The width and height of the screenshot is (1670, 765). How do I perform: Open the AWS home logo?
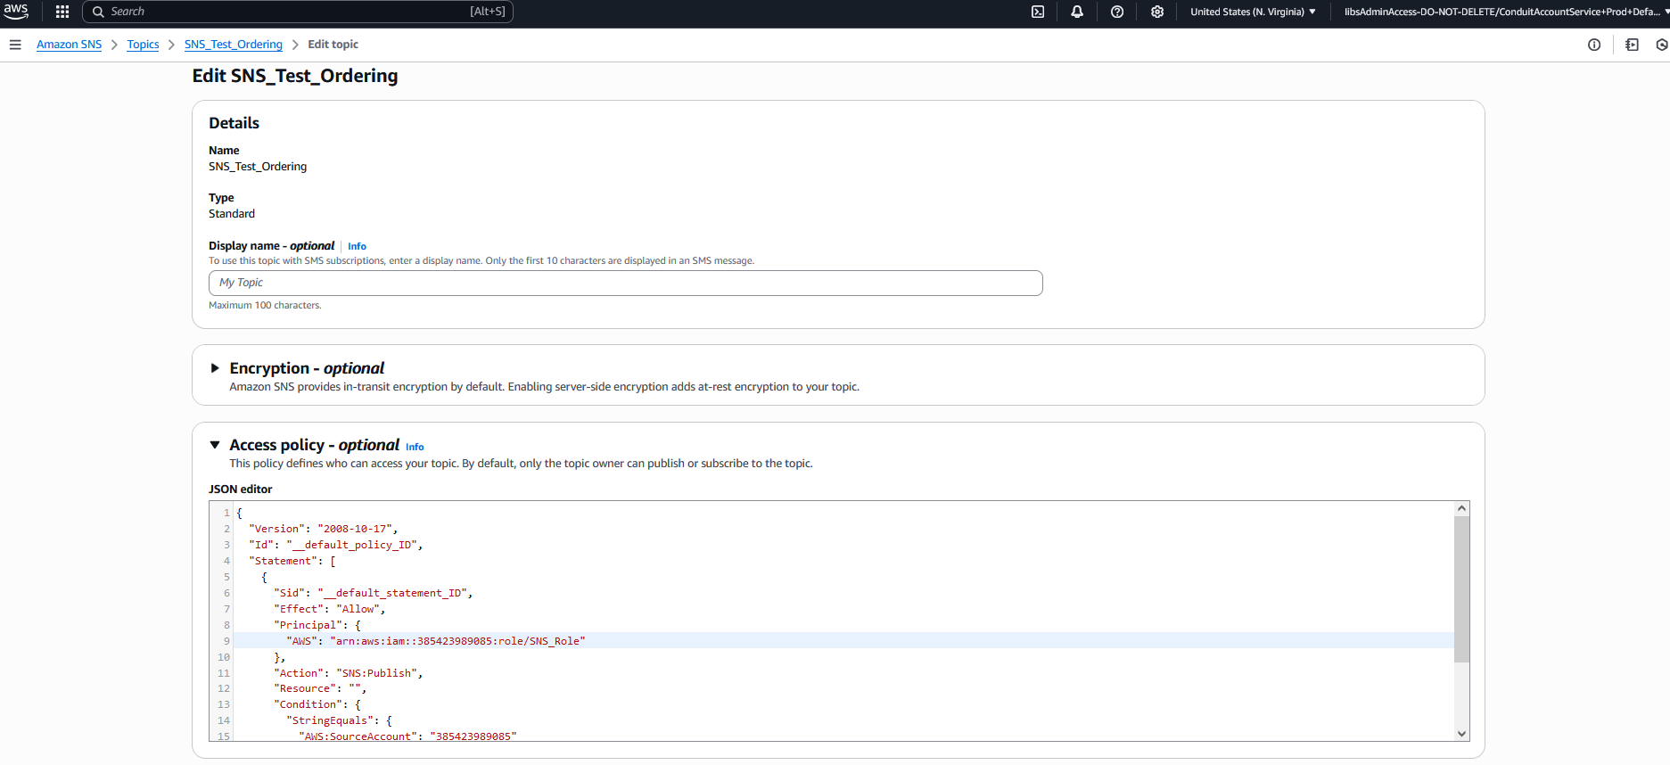tap(16, 11)
